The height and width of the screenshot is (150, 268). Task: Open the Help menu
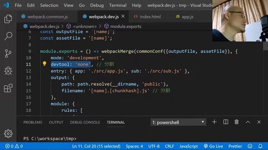[137, 5]
